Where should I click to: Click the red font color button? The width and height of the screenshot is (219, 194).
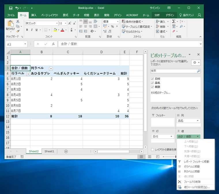(63, 30)
